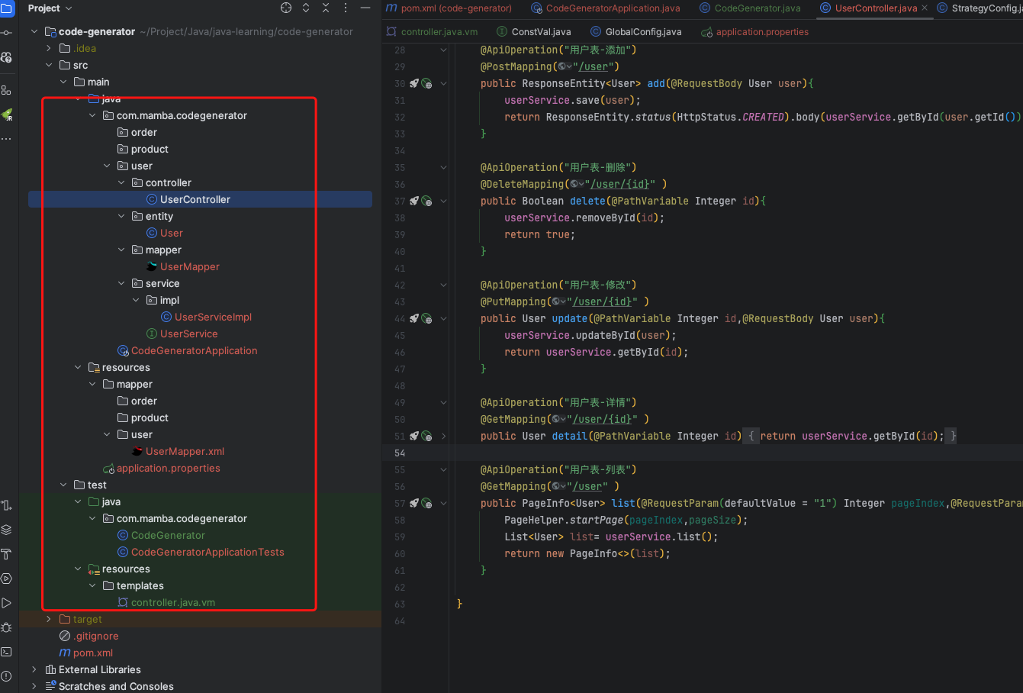Expand folded detail method on line 51
Screen dimensions: 1023x693
click(443, 436)
